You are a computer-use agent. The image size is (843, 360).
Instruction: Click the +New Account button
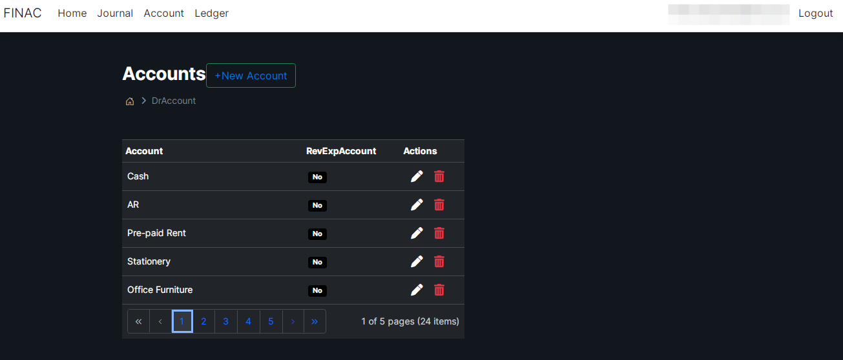(x=251, y=75)
